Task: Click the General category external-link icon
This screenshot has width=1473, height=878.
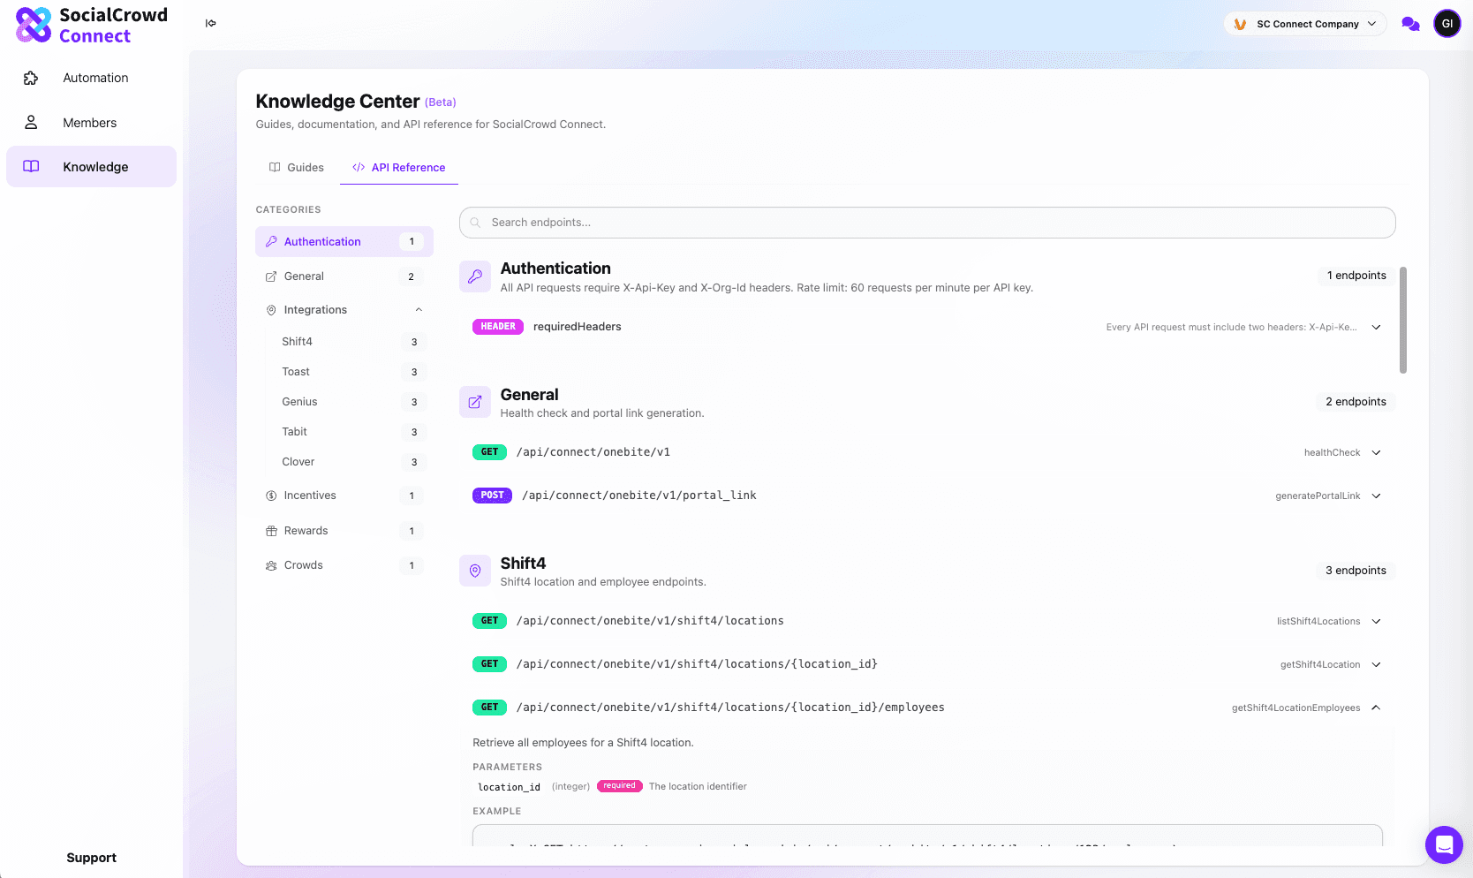Action: point(271,276)
